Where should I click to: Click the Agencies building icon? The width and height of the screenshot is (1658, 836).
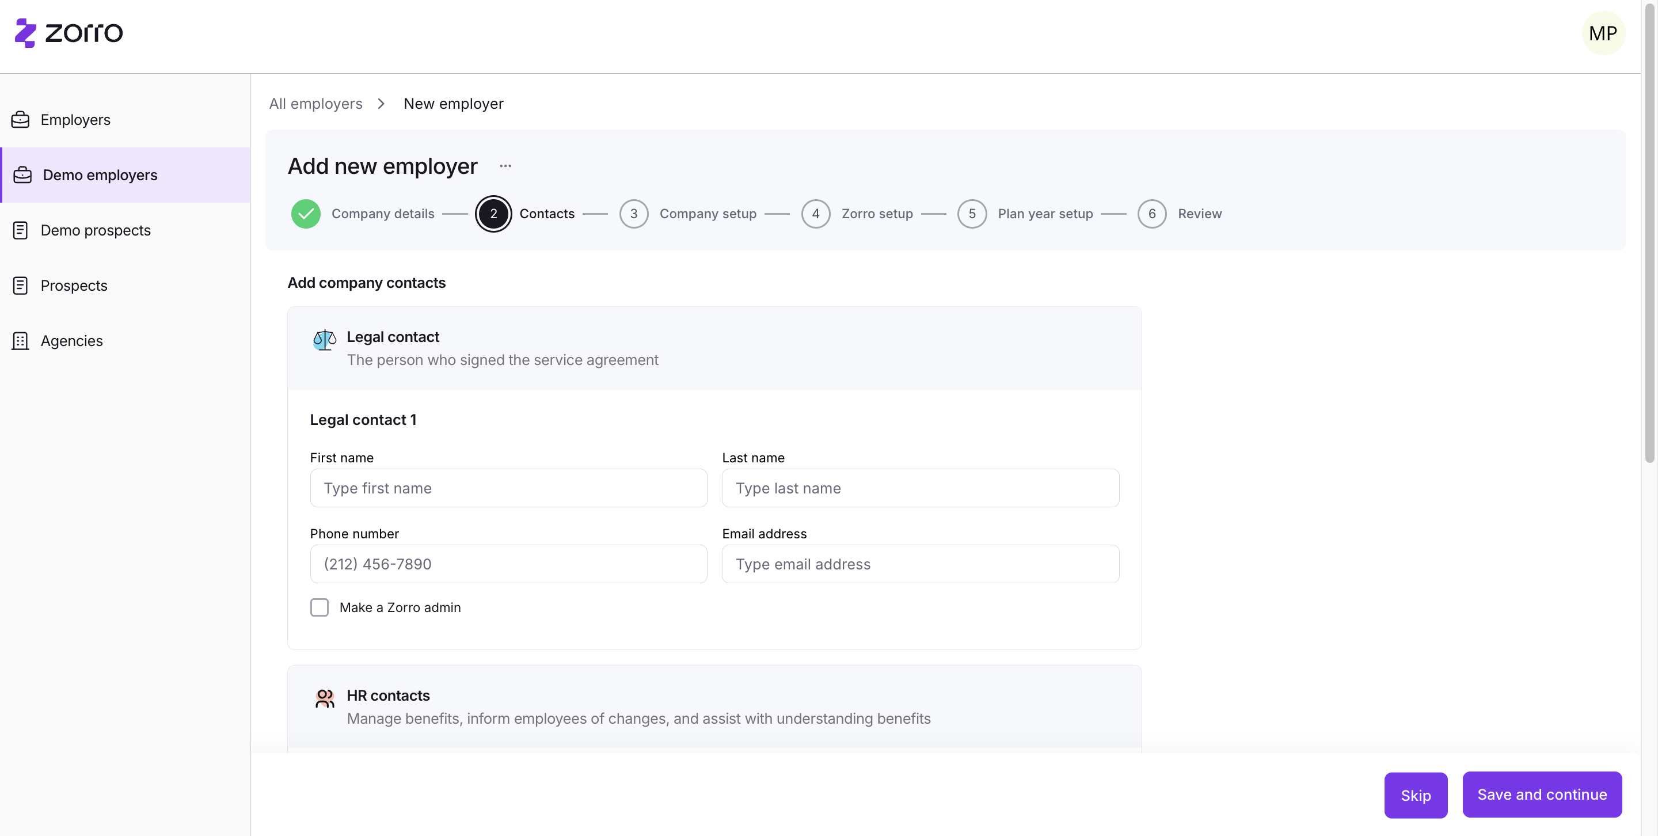point(21,341)
